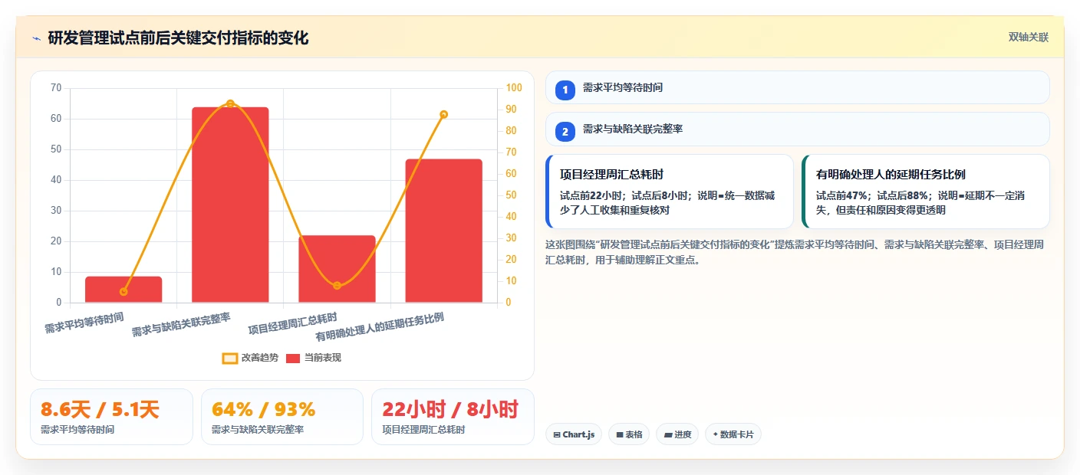Click the line point on 需求平均等待时间 bar
Viewport: 1080px width, 475px height.
pyautogui.click(x=123, y=291)
